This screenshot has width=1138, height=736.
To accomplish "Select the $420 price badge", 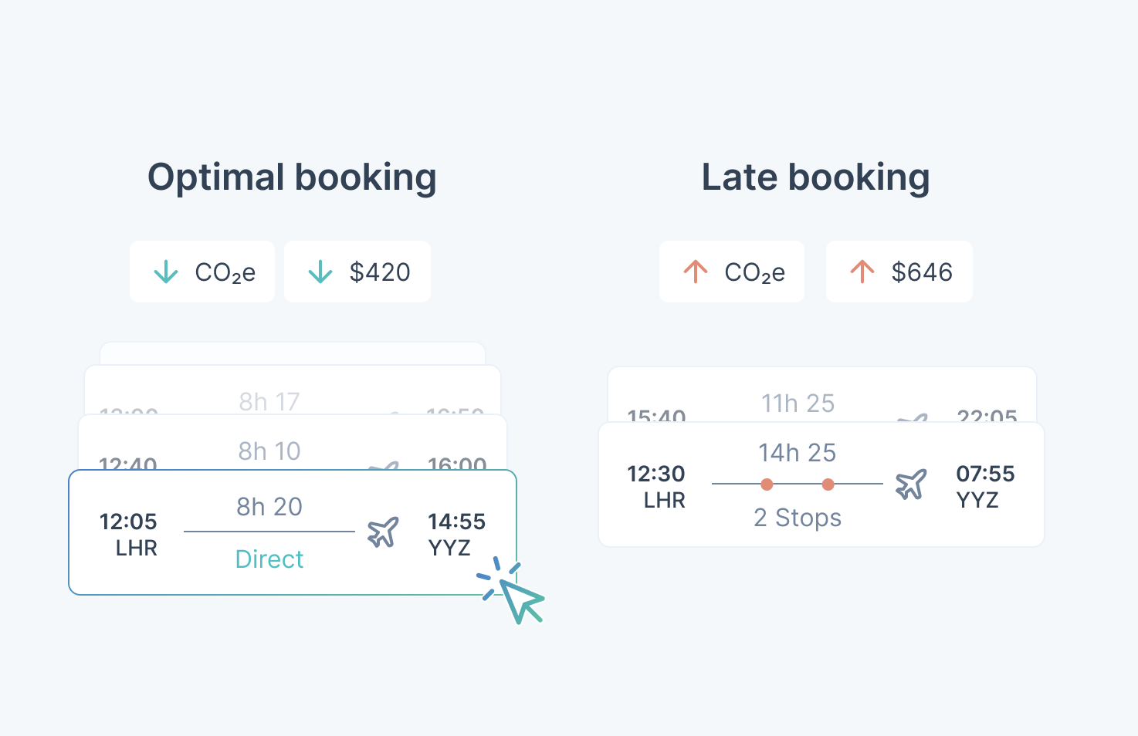I will [x=357, y=272].
